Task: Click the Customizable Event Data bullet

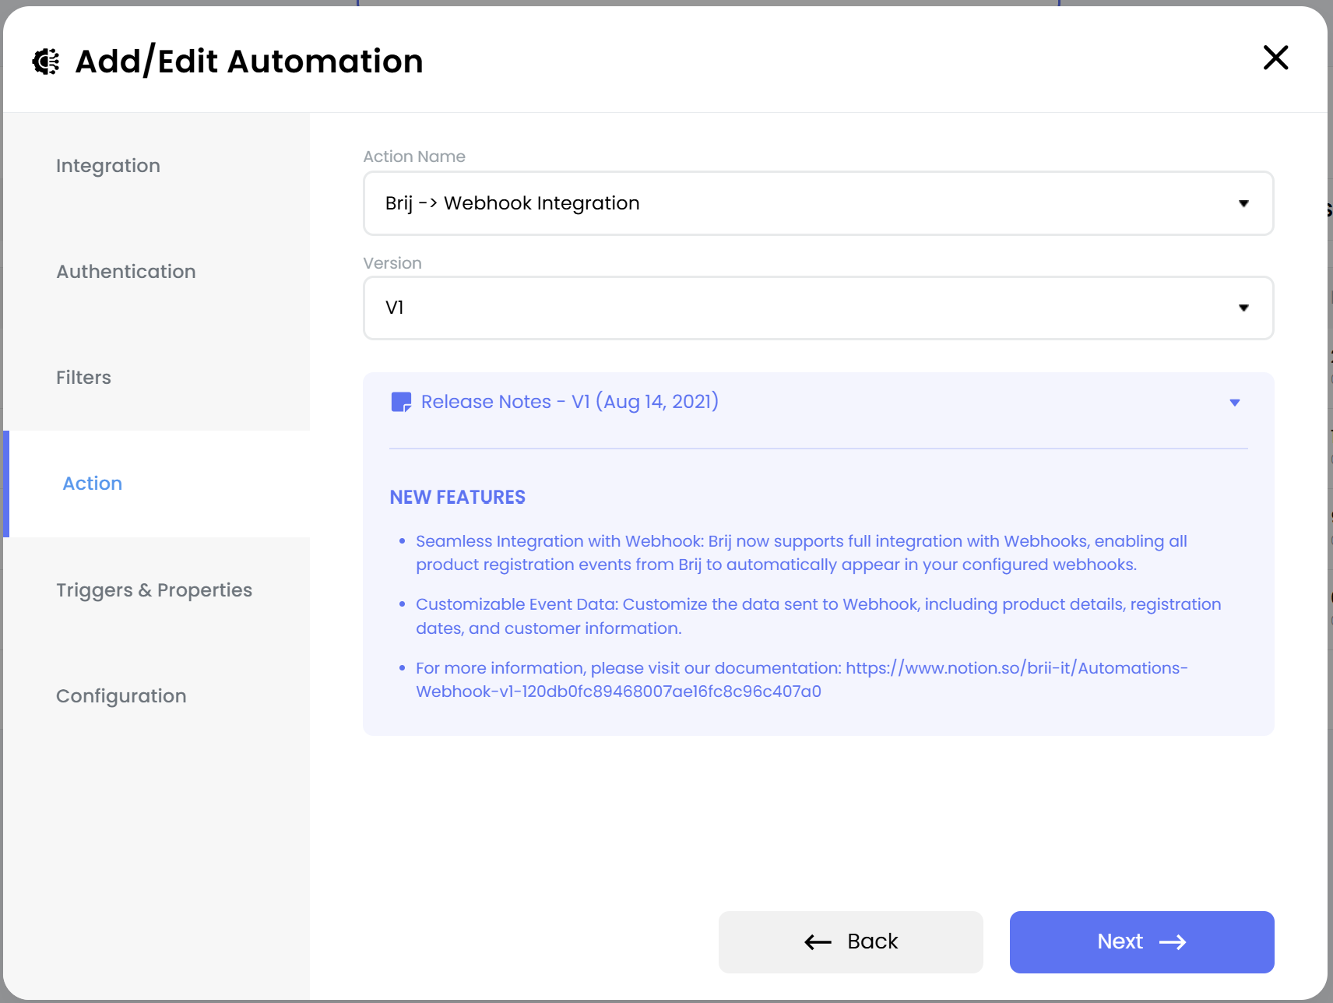Action: click(818, 616)
